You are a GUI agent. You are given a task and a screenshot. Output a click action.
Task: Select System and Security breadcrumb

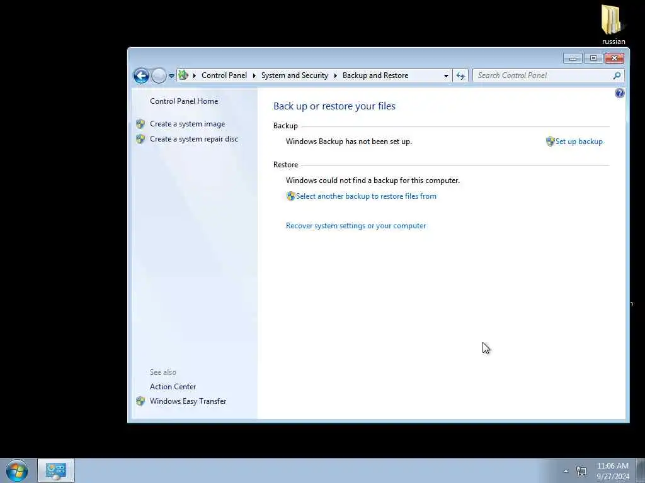click(295, 75)
